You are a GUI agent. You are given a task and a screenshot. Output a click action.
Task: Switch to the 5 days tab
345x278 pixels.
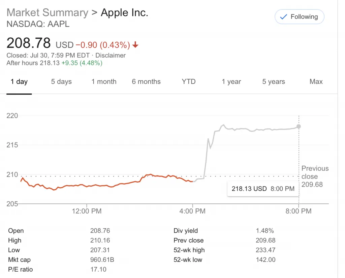coord(61,82)
